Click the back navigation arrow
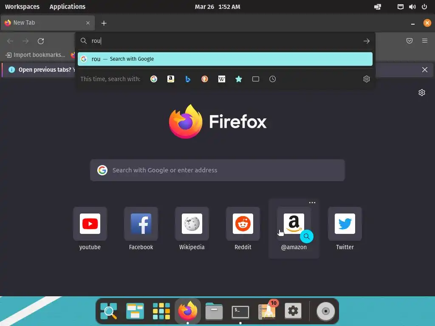 [10, 41]
